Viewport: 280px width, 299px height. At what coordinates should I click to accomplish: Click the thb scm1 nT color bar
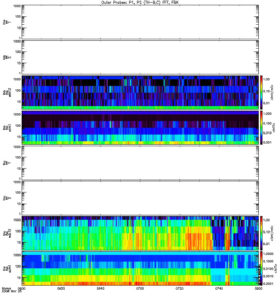[261, 127]
